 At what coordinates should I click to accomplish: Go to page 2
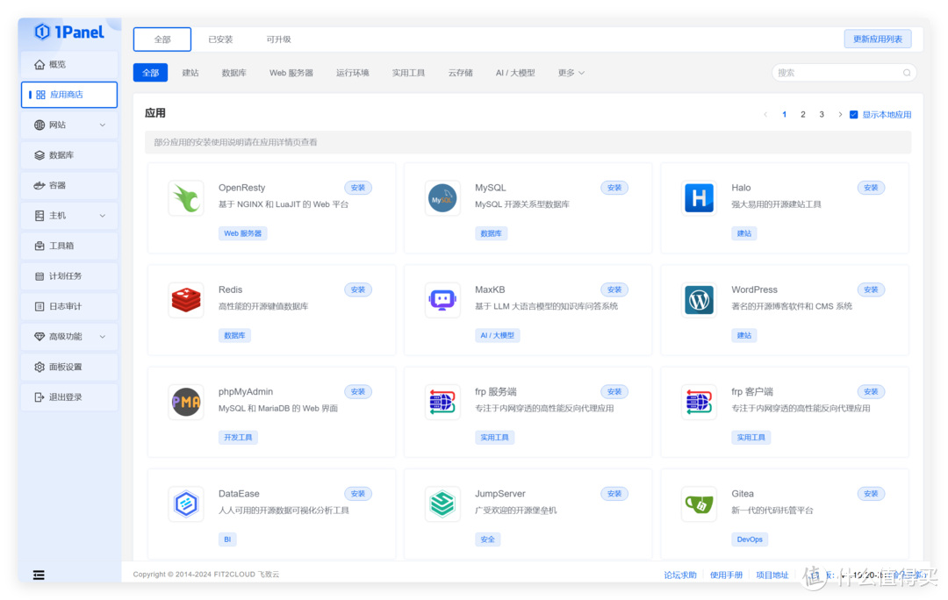(x=803, y=114)
